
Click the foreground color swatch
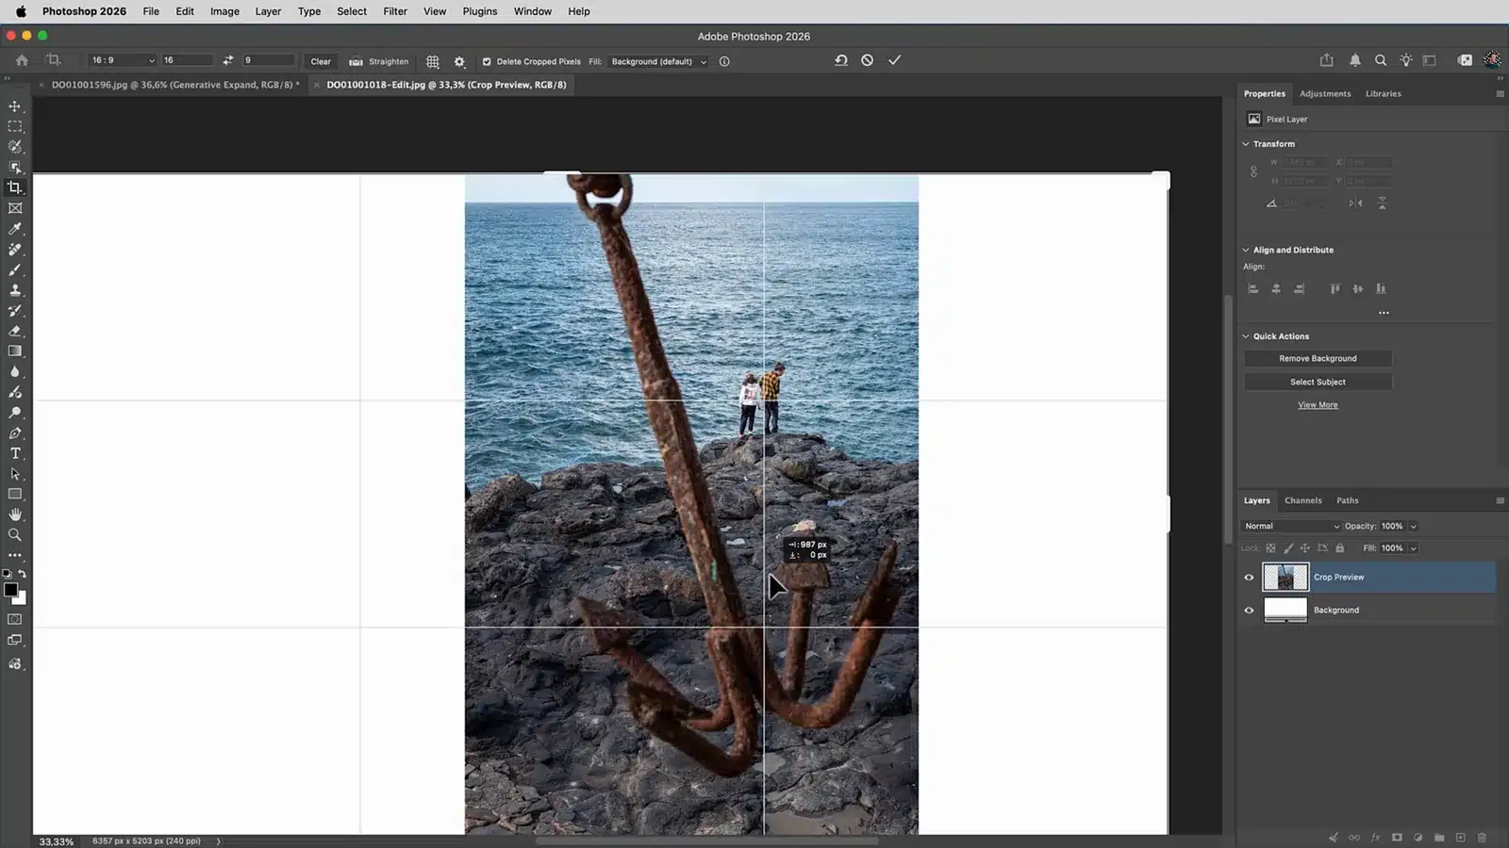point(10,590)
